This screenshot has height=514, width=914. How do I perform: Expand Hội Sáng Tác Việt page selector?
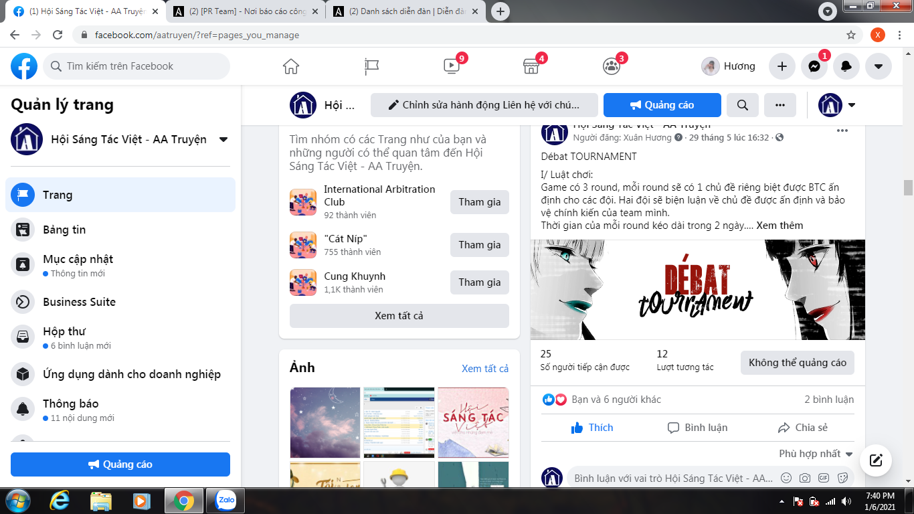(x=223, y=139)
